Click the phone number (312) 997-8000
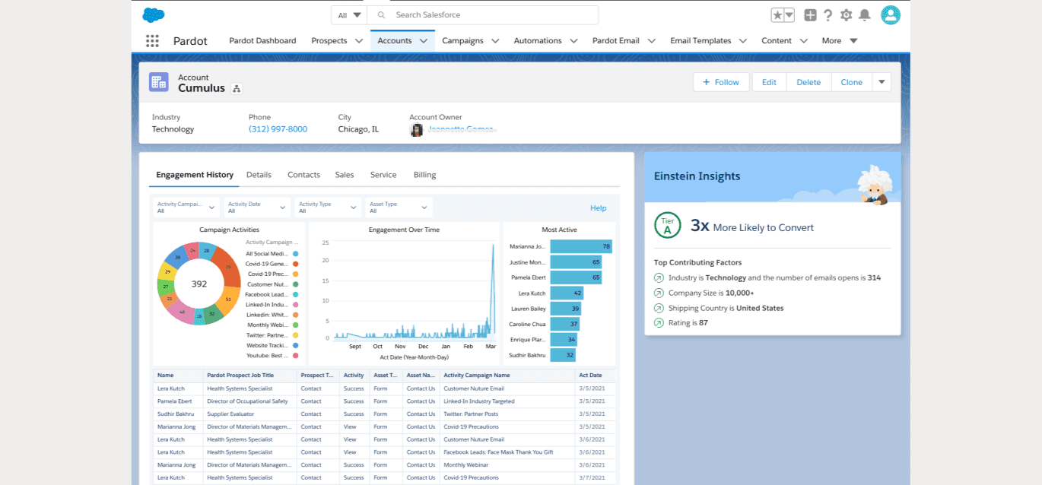 [278, 129]
